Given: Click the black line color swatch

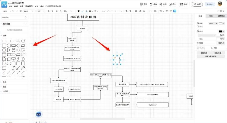Looking at the screenshot, I should point(220,31).
